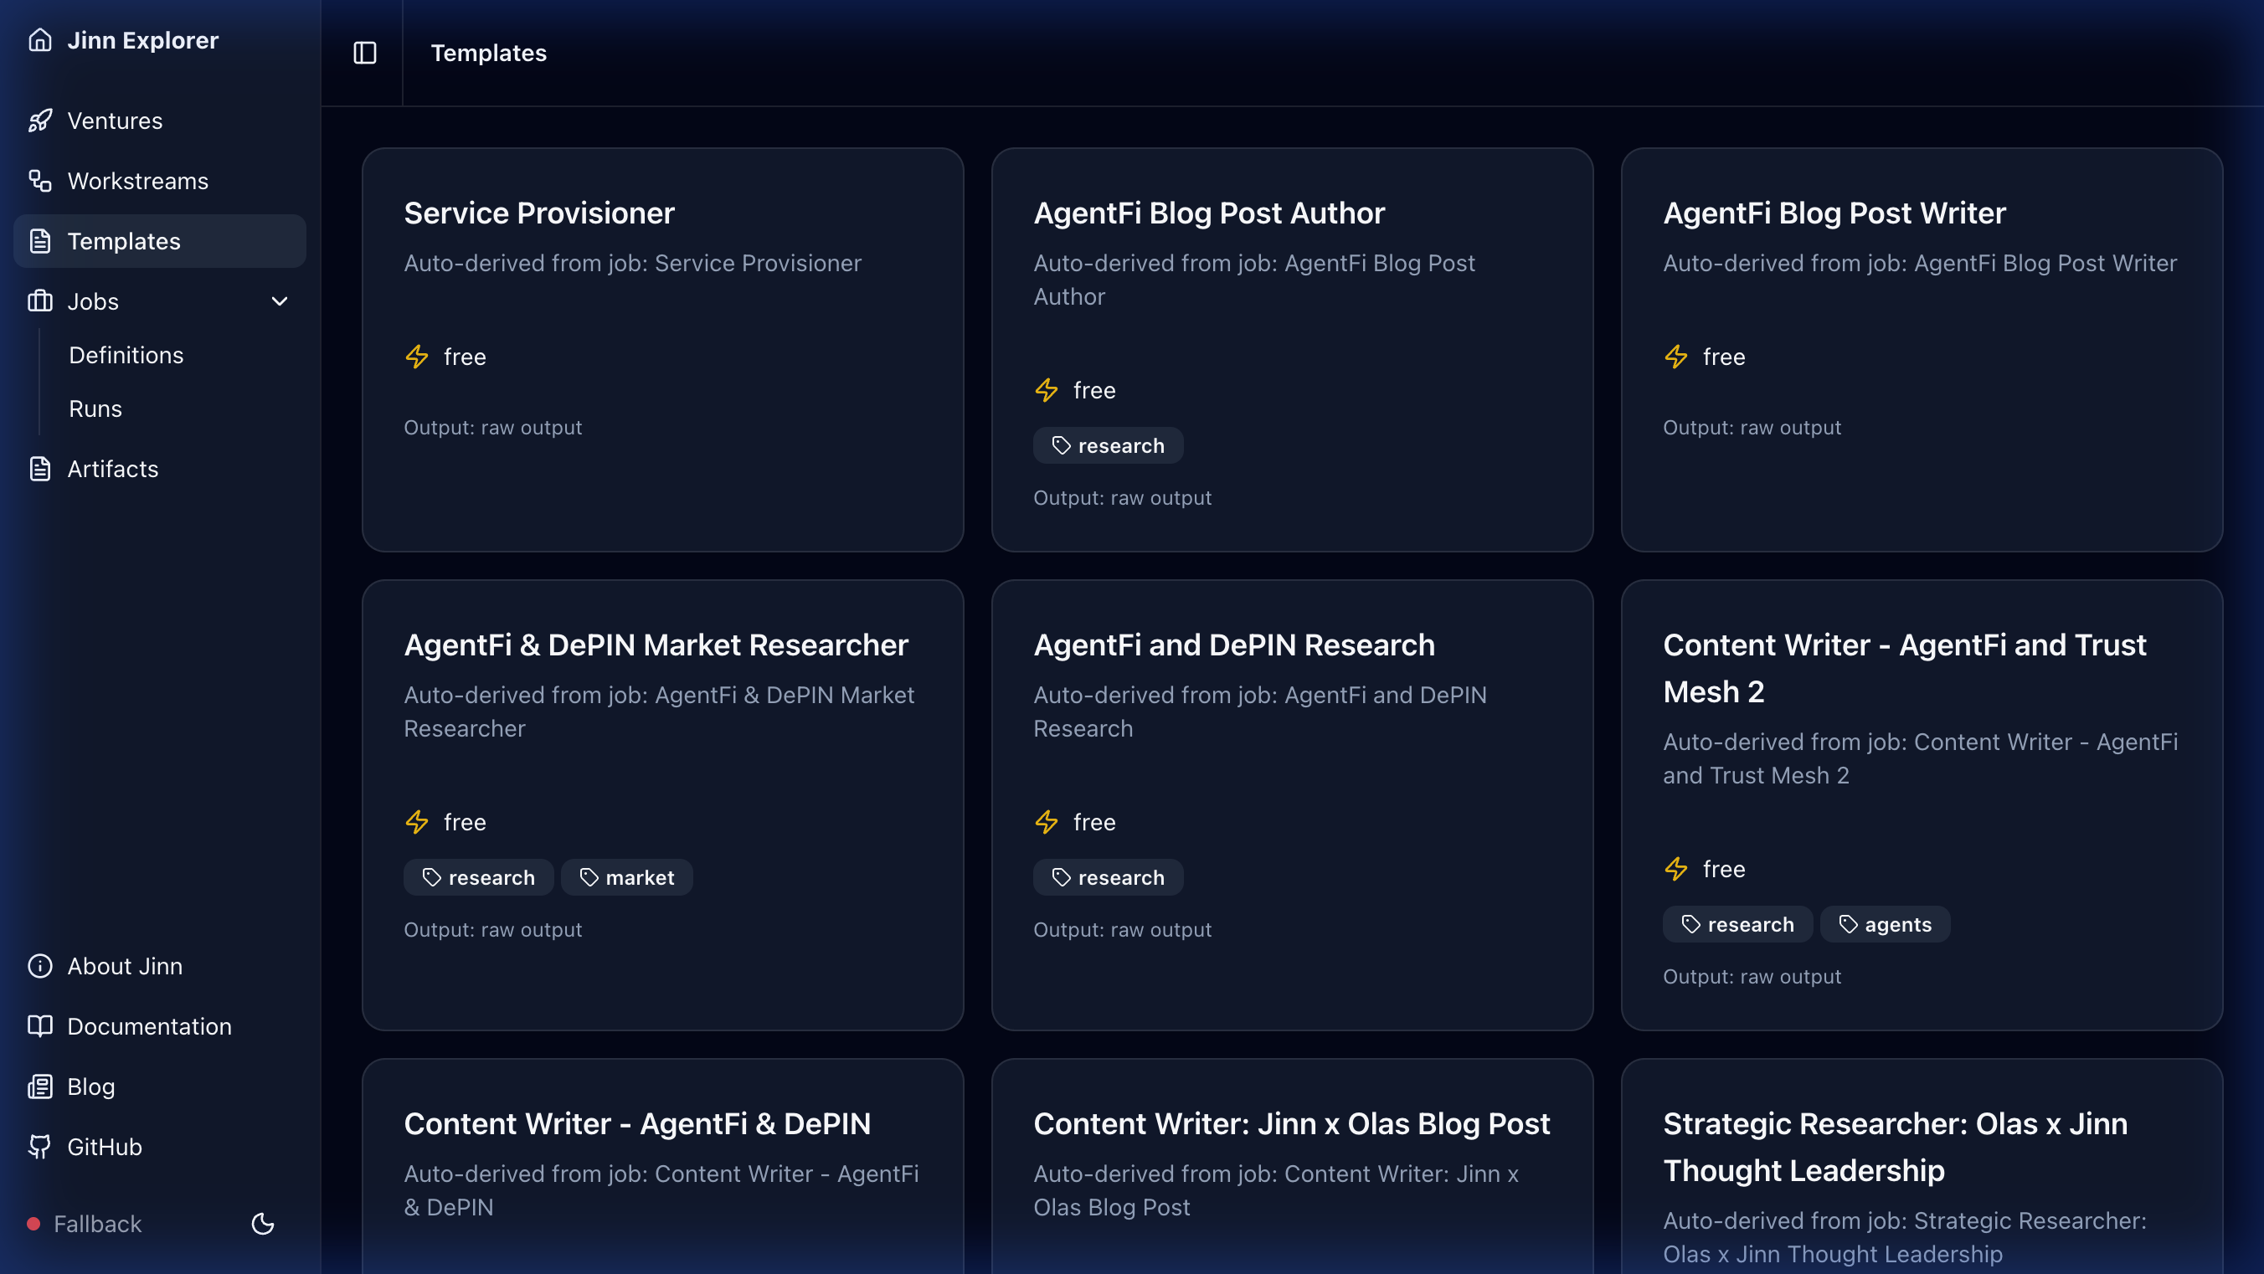Screen dimensions: 2264x1274
Task: Click the Jobs briefcase icon
Action: click(41, 301)
